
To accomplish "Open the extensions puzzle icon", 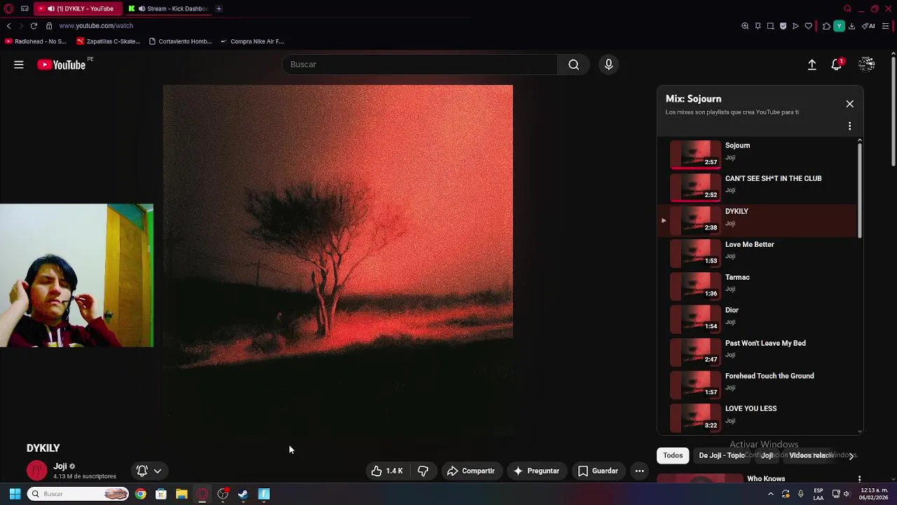I will pos(826,26).
